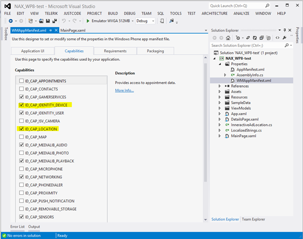Start debugging with the green play icon
303x239 pixels.
click(x=88, y=21)
